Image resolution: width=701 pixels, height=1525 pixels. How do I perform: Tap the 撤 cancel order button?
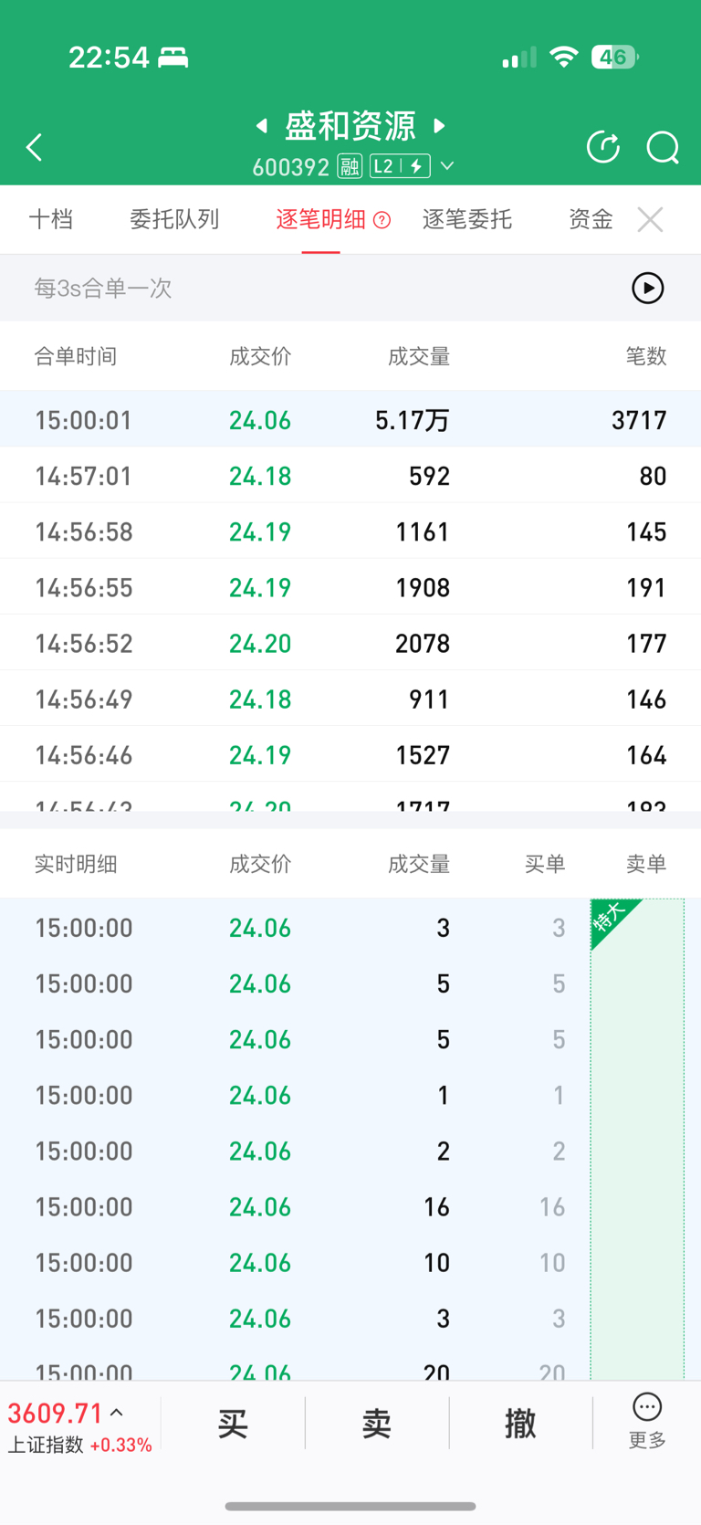click(520, 1423)
